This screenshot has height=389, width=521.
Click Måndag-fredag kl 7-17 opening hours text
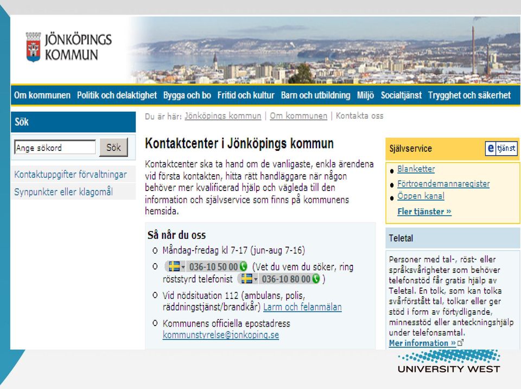click(233, 250)
